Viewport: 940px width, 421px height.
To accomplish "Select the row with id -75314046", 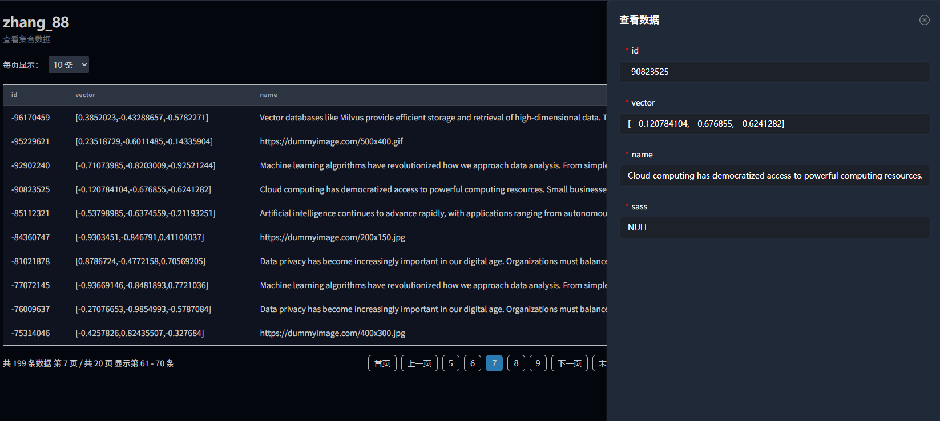I will click(x=31, y=333).
